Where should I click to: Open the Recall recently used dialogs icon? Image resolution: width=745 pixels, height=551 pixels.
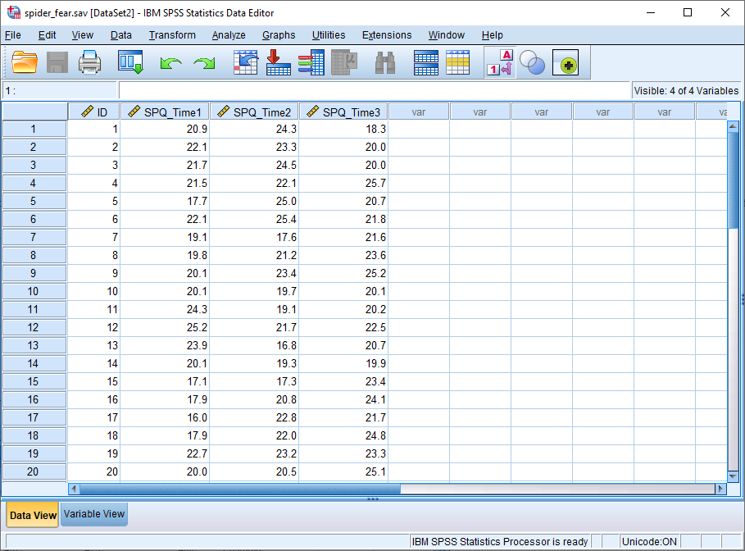pyautogui.click(x=130, y=61)
